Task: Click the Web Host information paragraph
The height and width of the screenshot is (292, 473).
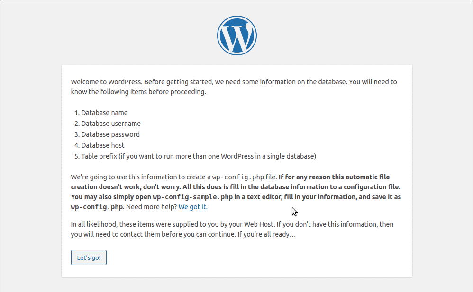Action: point(232,229)
